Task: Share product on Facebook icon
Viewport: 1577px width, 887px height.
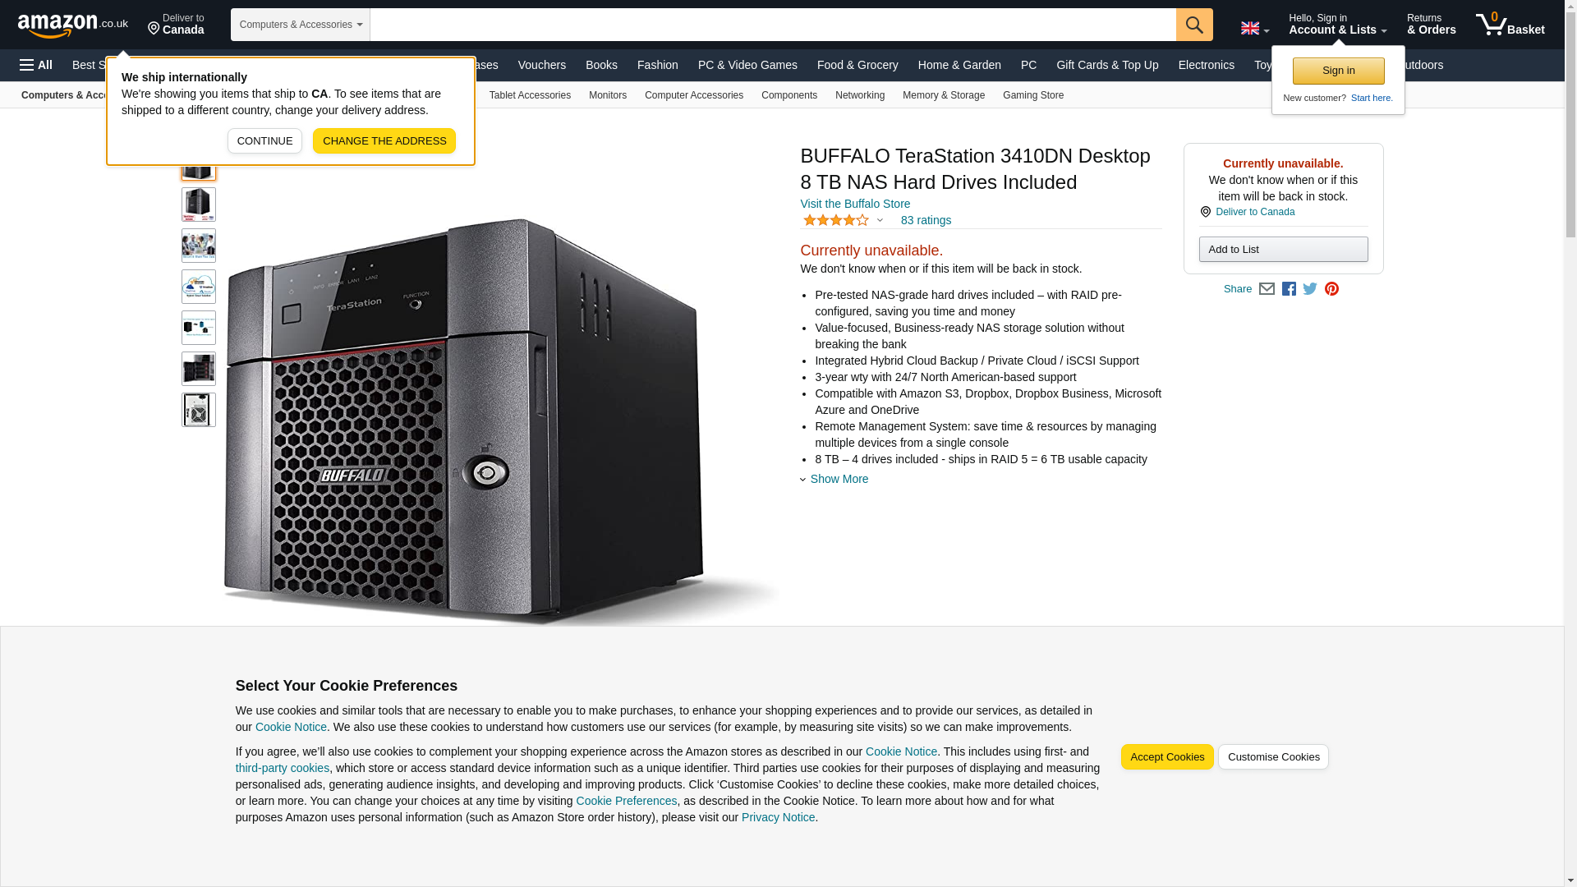Action: pos(1289,289)
